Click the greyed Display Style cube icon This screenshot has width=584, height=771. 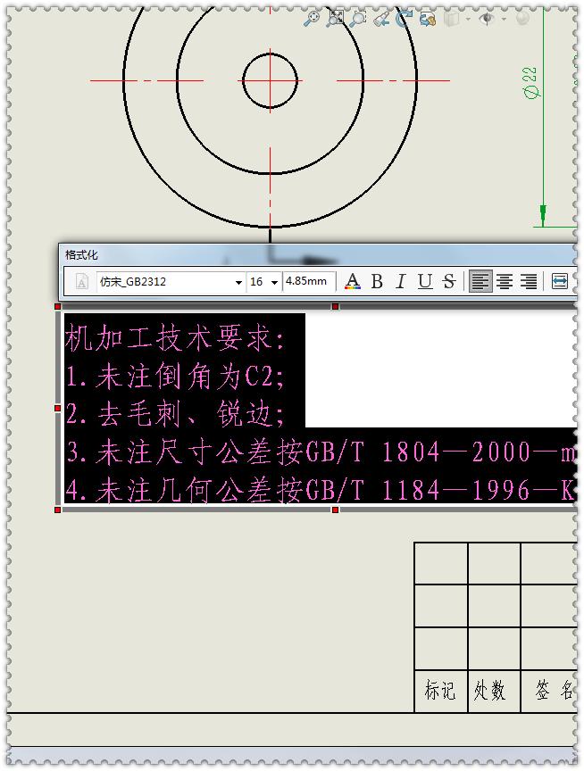452,19
